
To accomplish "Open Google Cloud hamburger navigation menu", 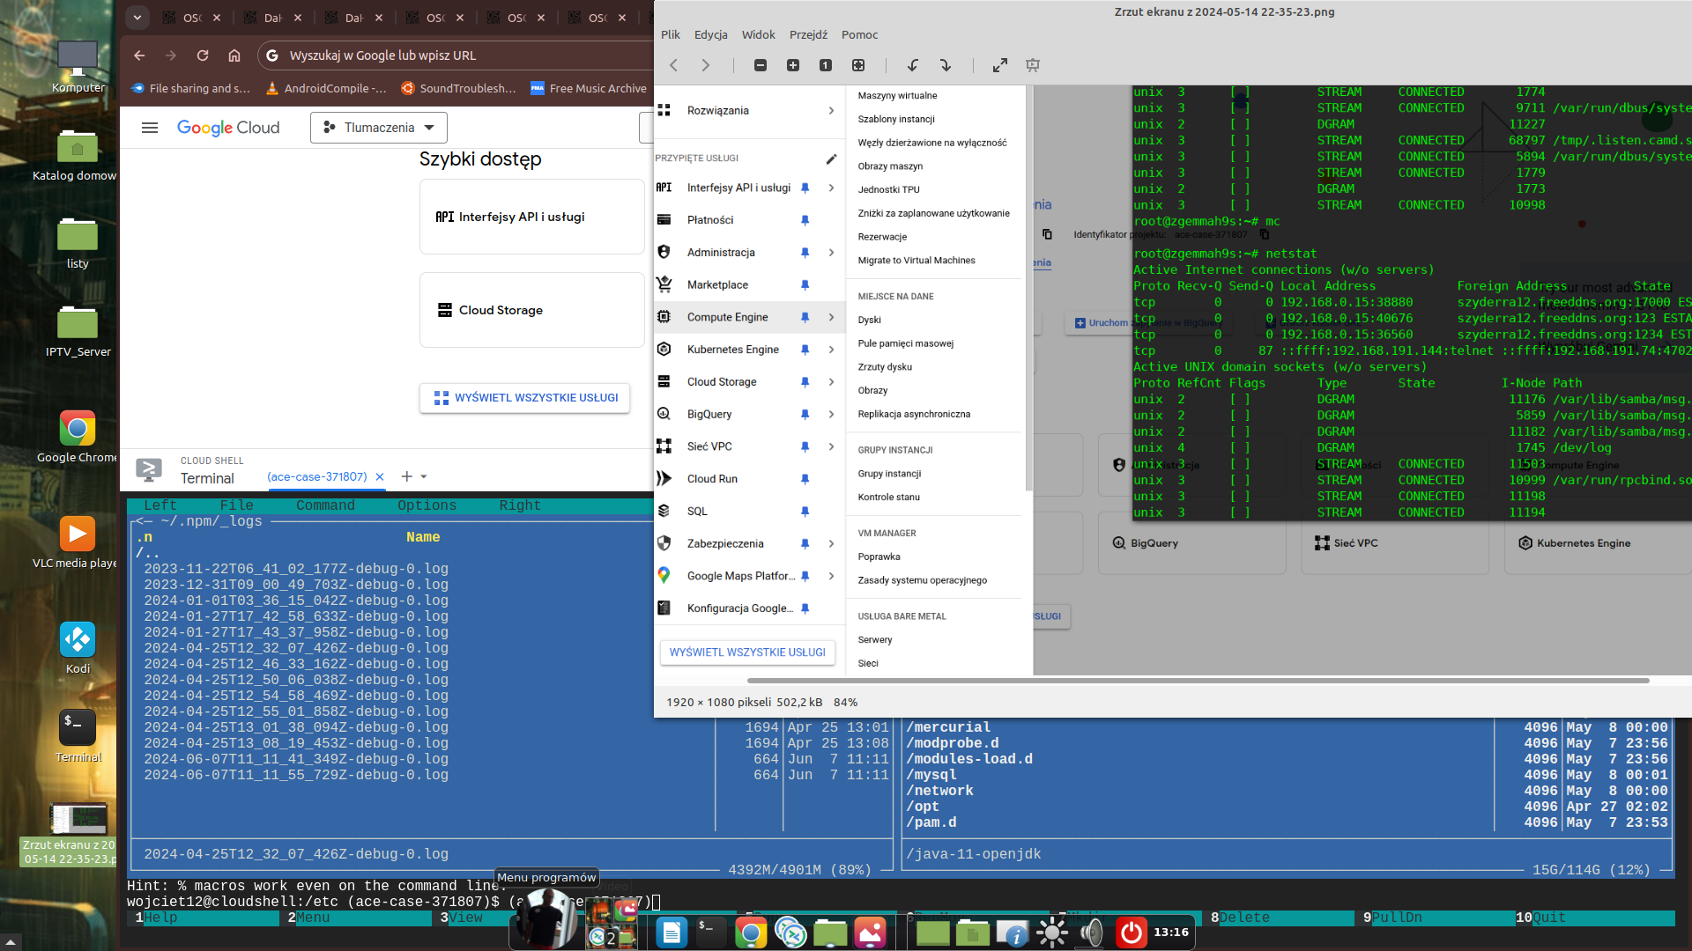I will point(150,128).
